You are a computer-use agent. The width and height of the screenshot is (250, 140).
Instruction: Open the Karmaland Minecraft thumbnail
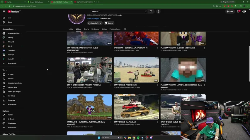(89, 107)
